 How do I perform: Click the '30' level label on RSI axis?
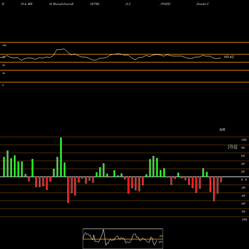[3, 73]
